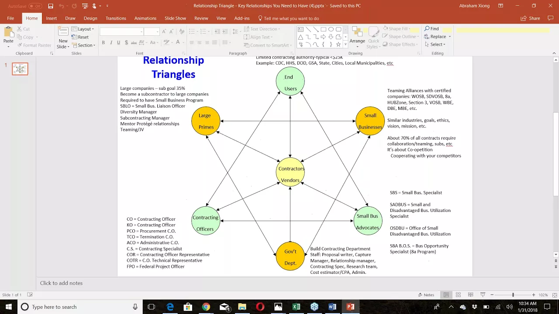Click the Save icon in title bar

(x=51, y=6)
